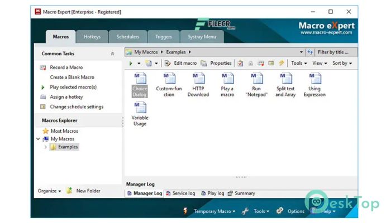
Task: Open Properties from the toolbar
Action: tap(216, 63)
